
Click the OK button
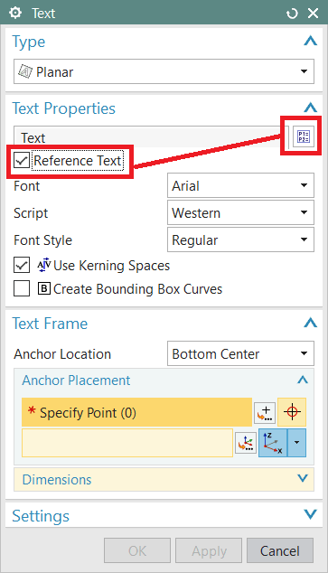pyautogui.click(x=137, y=550)
